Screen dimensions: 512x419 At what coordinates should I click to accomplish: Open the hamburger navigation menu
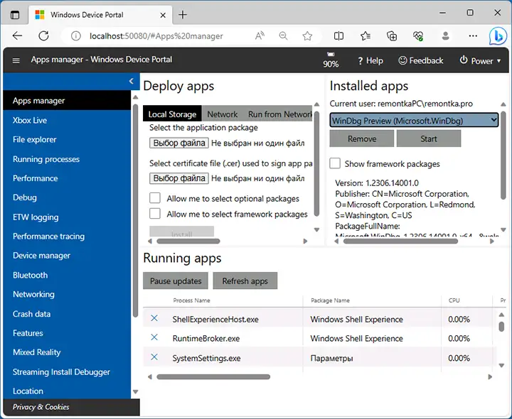16,60
